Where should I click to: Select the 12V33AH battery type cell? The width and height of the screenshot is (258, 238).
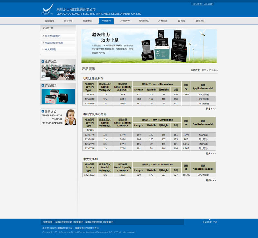point(90,135)
